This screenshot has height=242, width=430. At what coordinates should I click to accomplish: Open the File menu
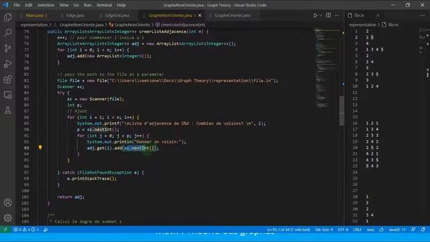point(17,5)
